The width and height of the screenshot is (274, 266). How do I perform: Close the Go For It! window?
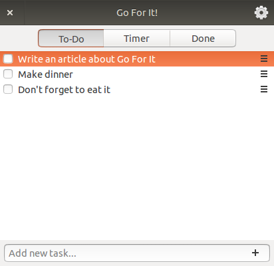click(10, 13)
